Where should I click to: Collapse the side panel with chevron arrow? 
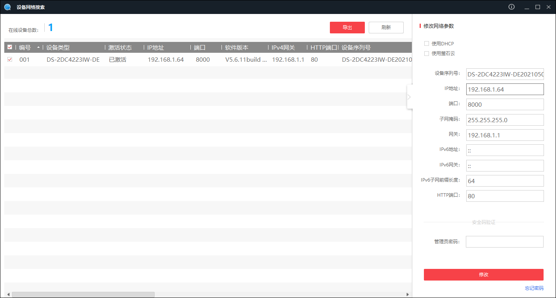409,97
